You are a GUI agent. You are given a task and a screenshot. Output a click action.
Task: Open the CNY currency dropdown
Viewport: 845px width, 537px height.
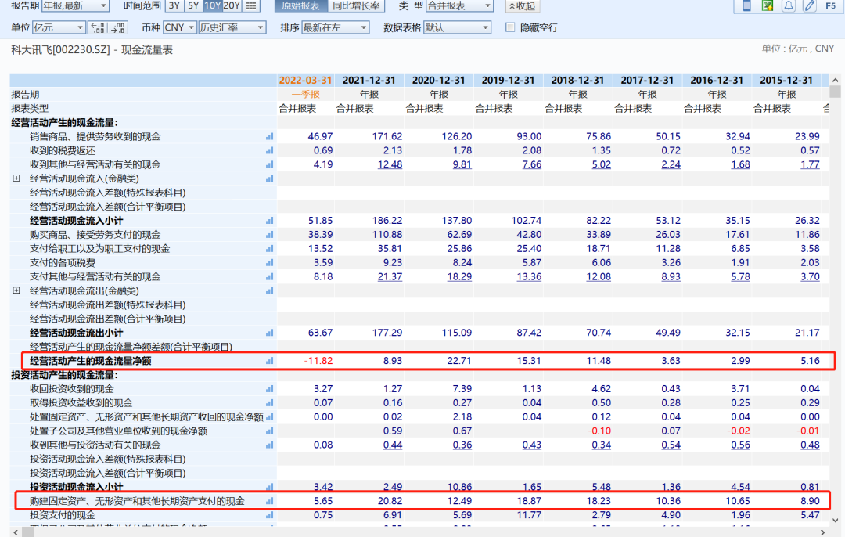pos(180,27)
